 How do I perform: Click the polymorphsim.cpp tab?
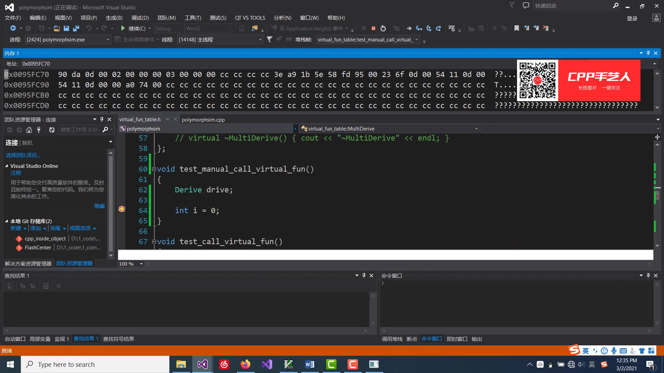tap(203, 119)
